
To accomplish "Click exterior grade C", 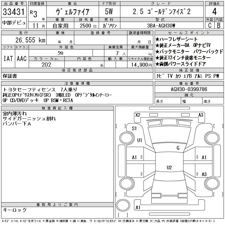I will click(210, 25).
